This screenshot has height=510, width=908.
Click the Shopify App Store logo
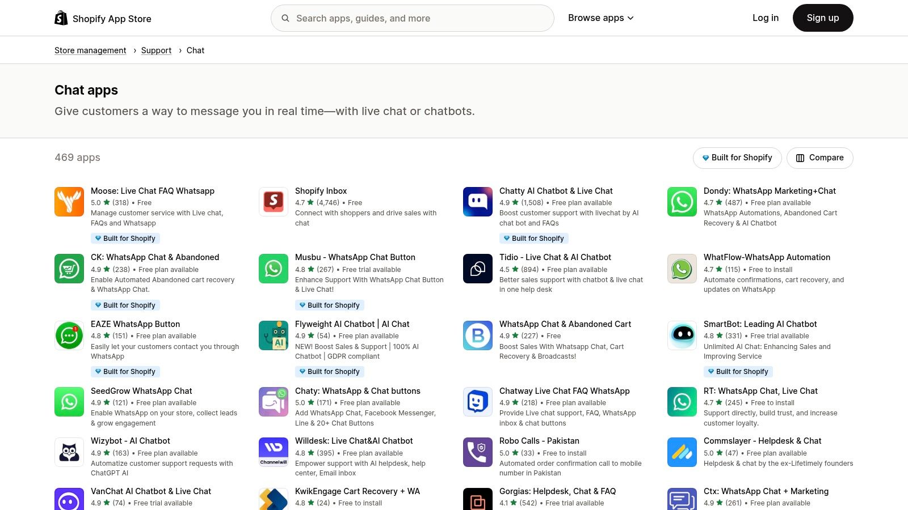[x=102, y=18]
